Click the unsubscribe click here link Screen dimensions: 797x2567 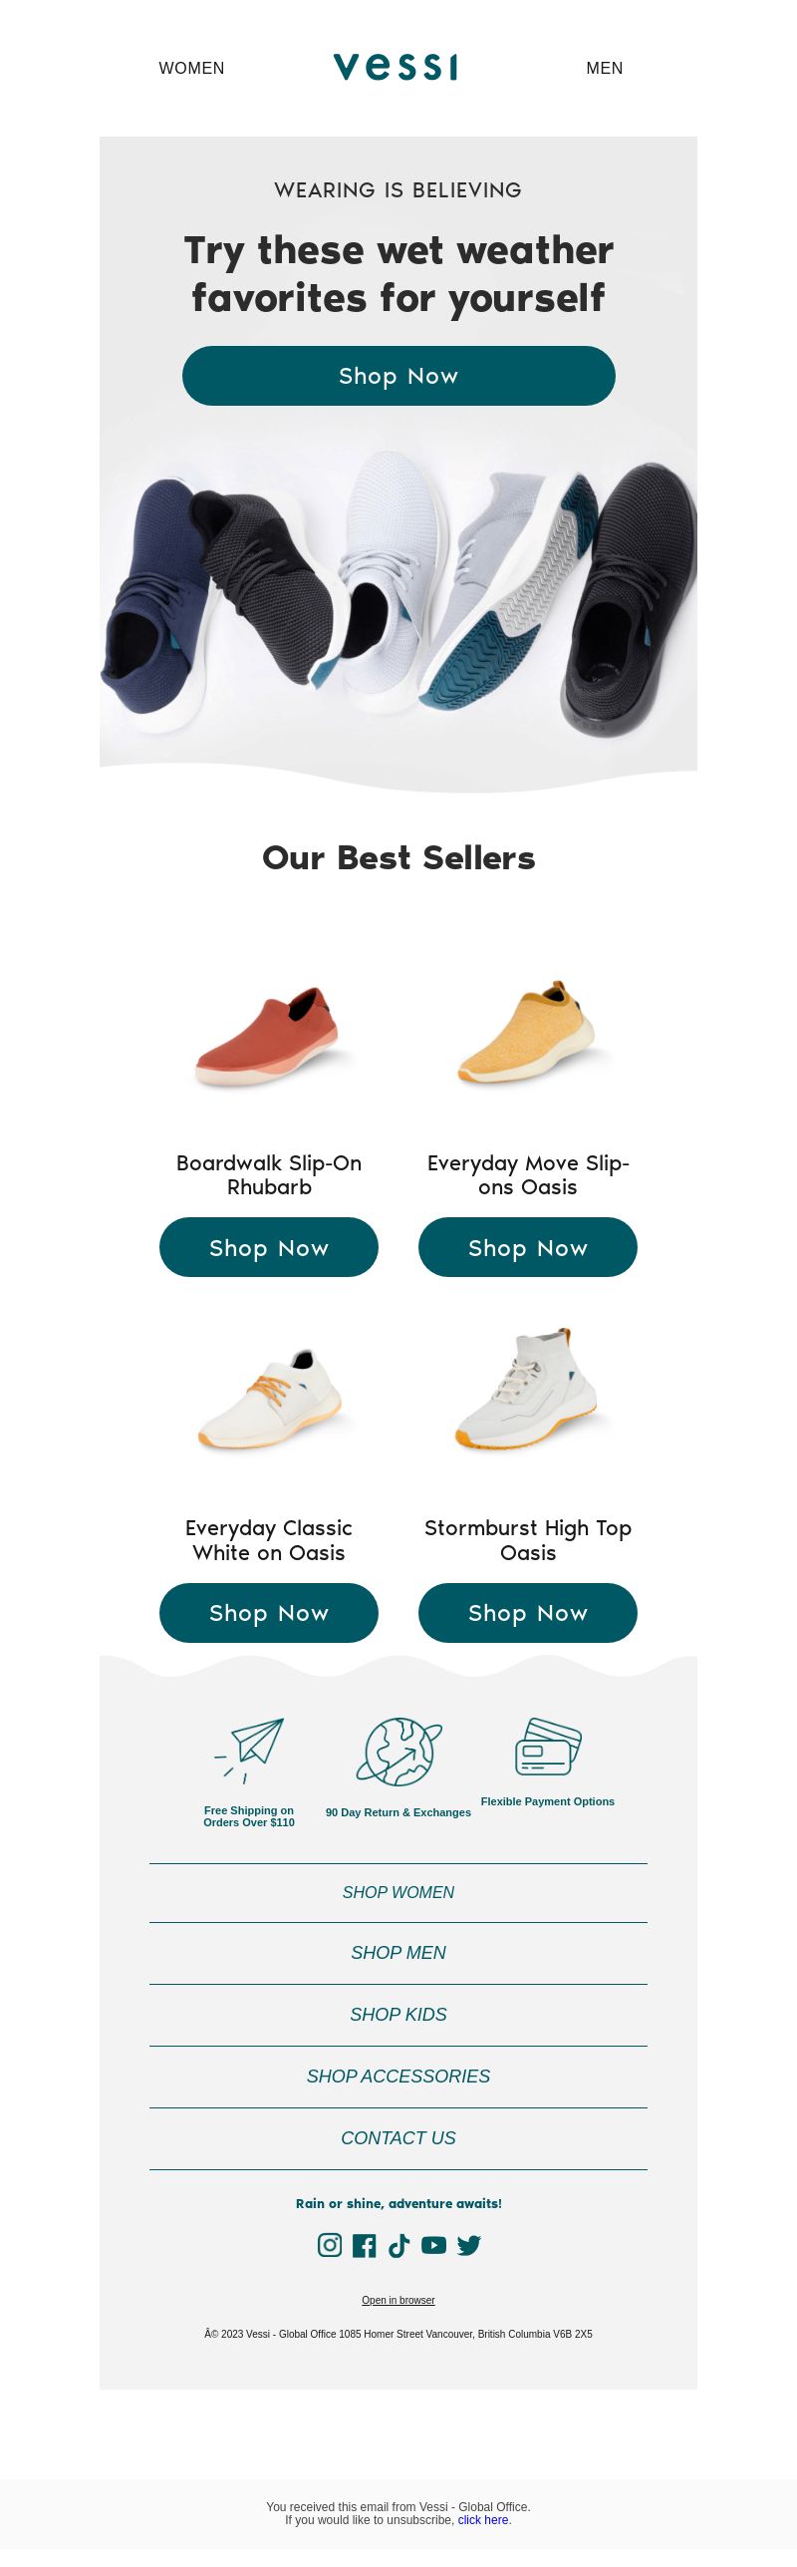point(483,2520)
